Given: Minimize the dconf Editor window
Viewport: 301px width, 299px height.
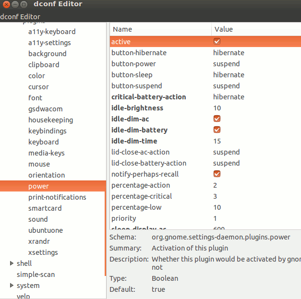Looking at the screenshot, I should (15, 4).
